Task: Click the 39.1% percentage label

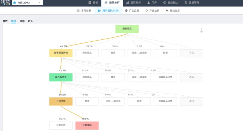Action: pyautogui.click(x=89, y=46)
